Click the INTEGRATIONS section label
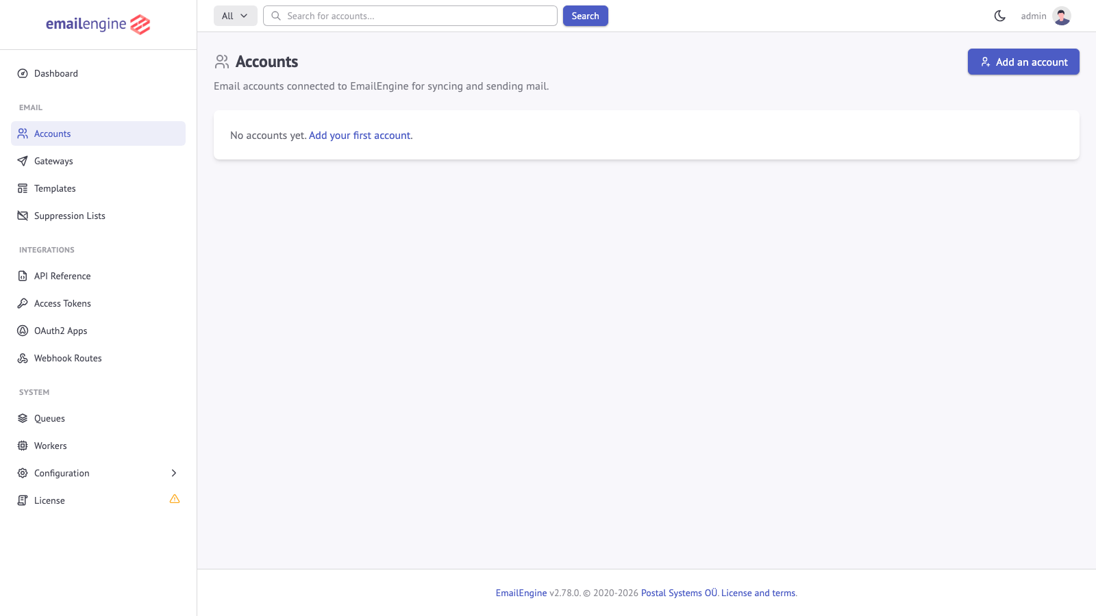Image resolution: width=1096 pixels, height=616 pixels. pyautogui.click(x=47, y=250)
